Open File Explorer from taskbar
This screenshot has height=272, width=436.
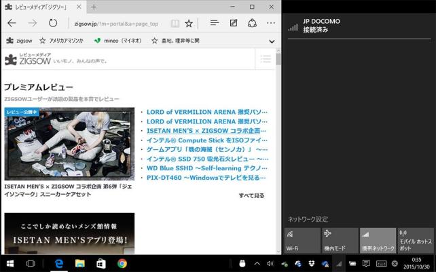(80, 263)
